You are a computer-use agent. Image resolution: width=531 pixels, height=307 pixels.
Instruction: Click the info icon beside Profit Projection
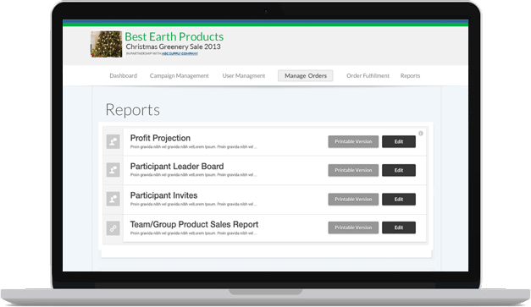tap(421, 134)
